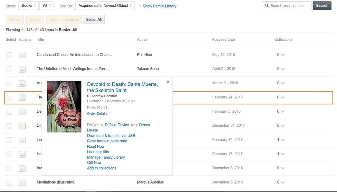Open Sort By Acquired date dropdown
The image size is (337, 192).
105,6
